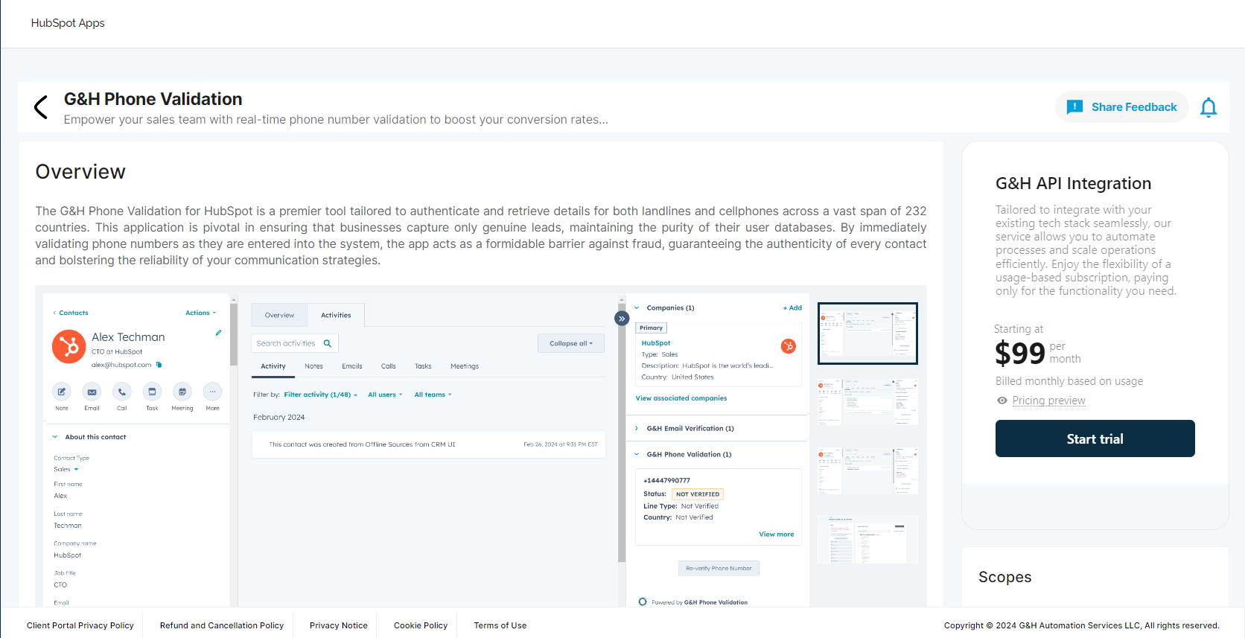
Task: Select the first screenshot thumbnail
Action: [867, 334]
